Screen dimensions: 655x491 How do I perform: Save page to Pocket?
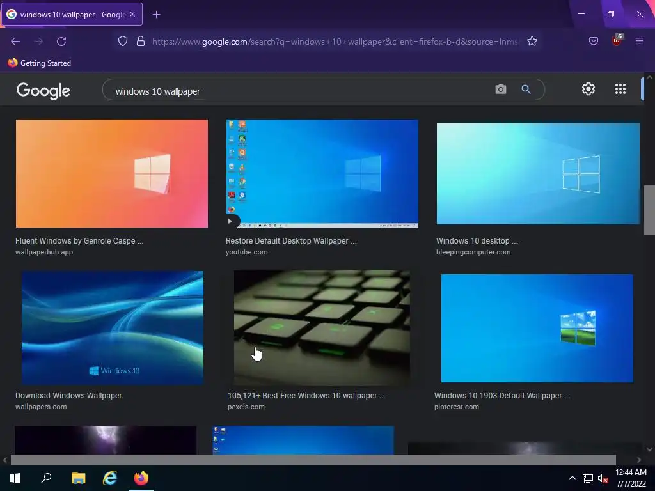click(593, 42)
